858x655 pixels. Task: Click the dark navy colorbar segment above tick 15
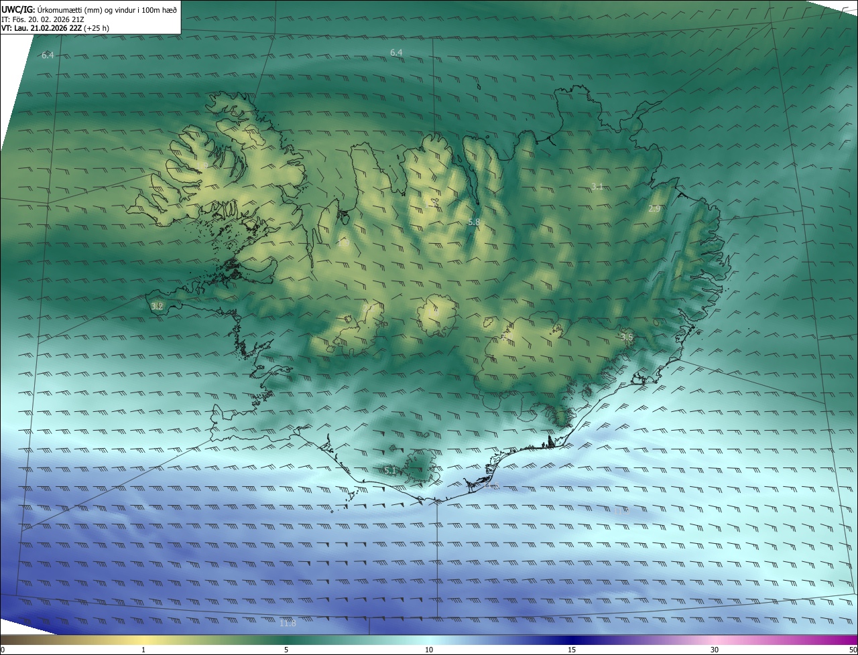coord(572,640)
